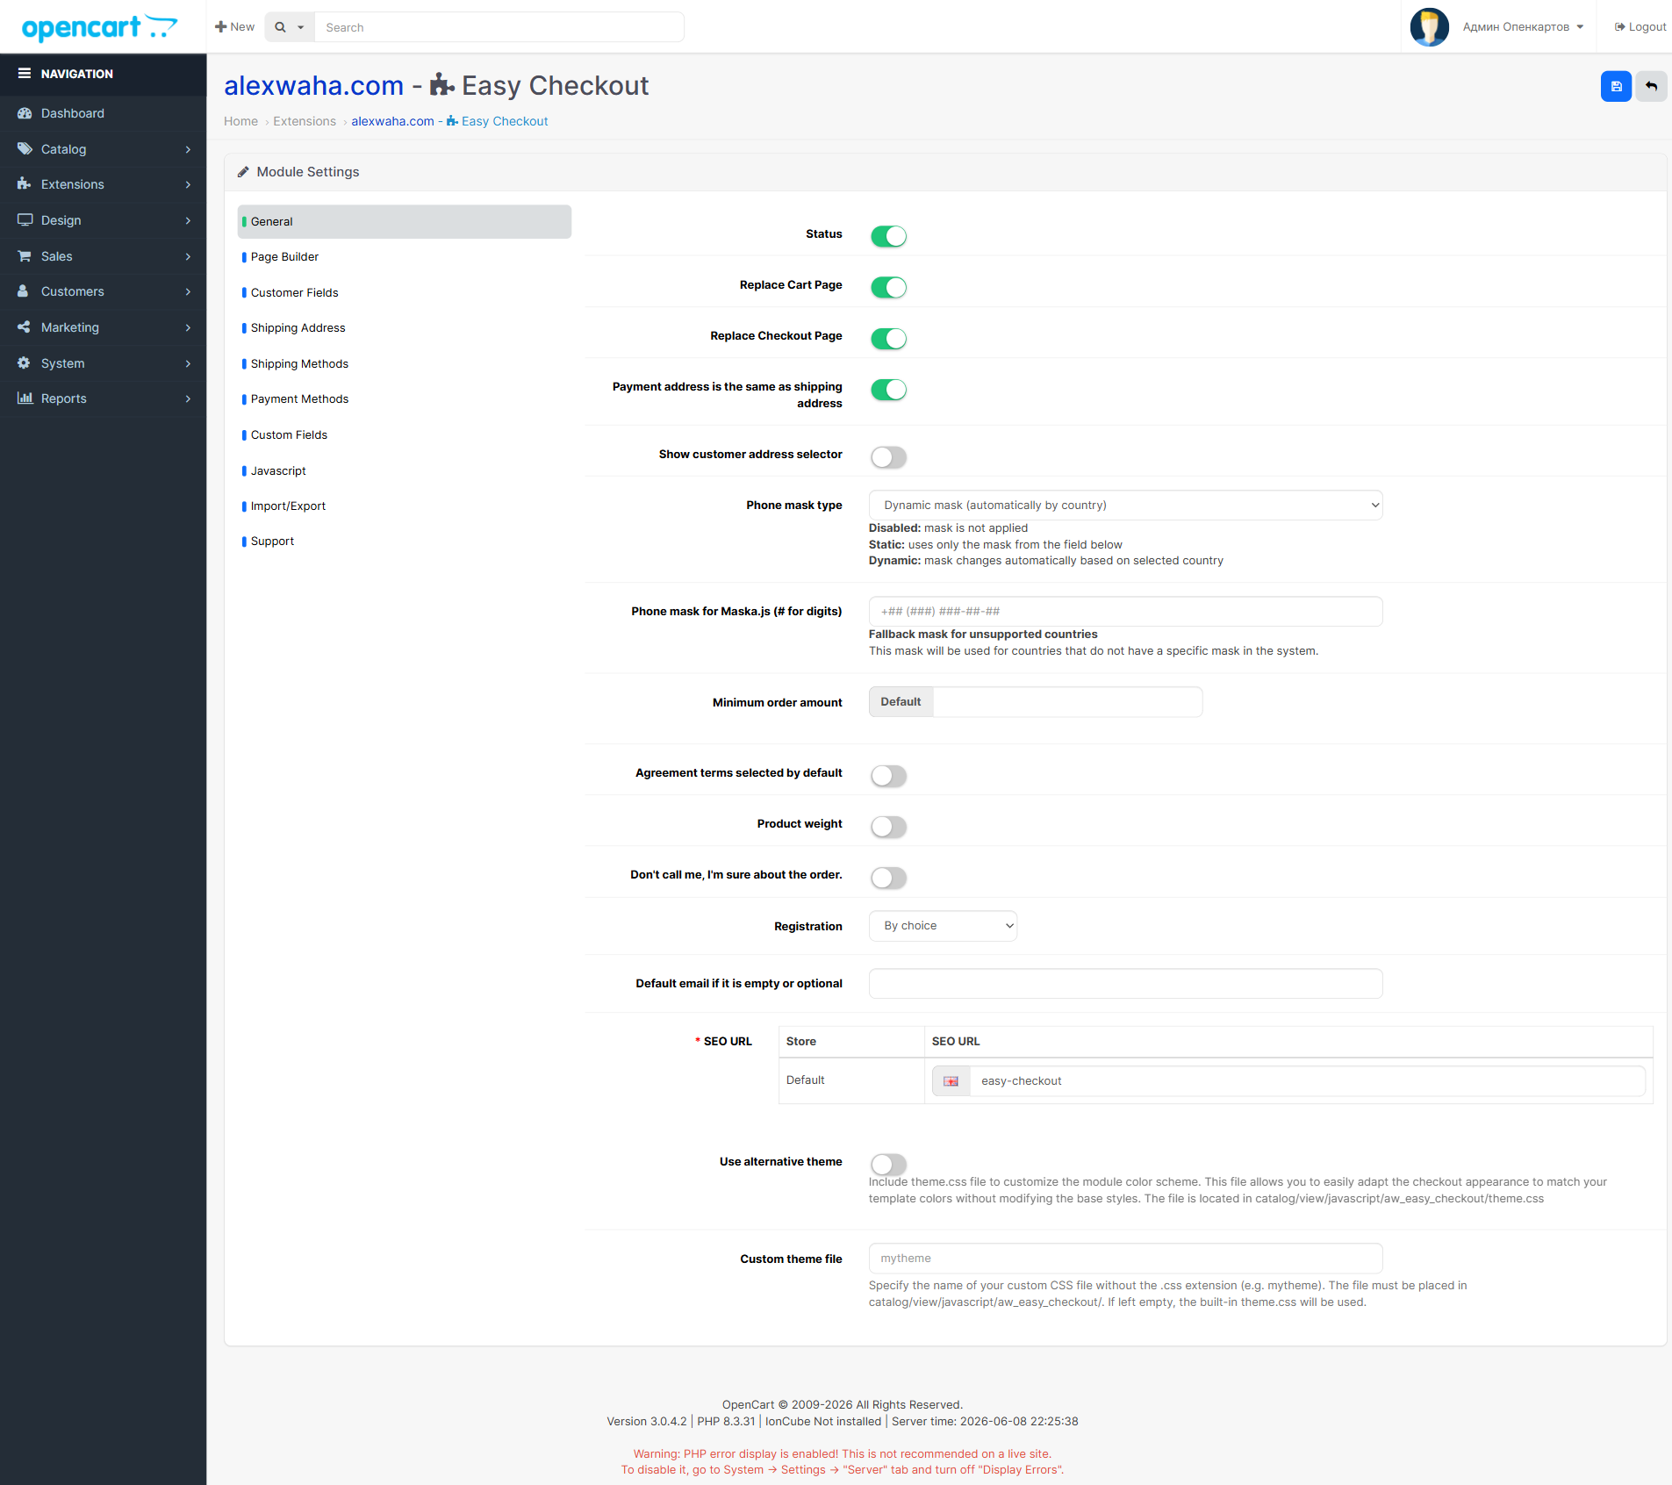Click the Phone mask for Maska.js field
The width and height of the screenshot is (1672, 1485).
[1125, 612]
